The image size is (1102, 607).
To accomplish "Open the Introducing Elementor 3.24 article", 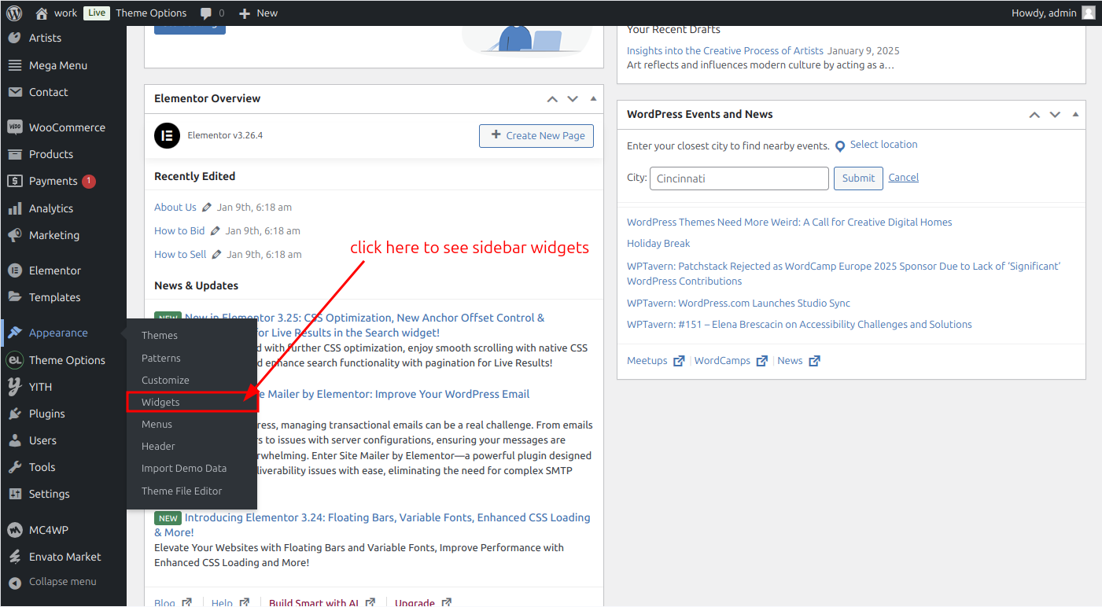I will tap(372, 524).
